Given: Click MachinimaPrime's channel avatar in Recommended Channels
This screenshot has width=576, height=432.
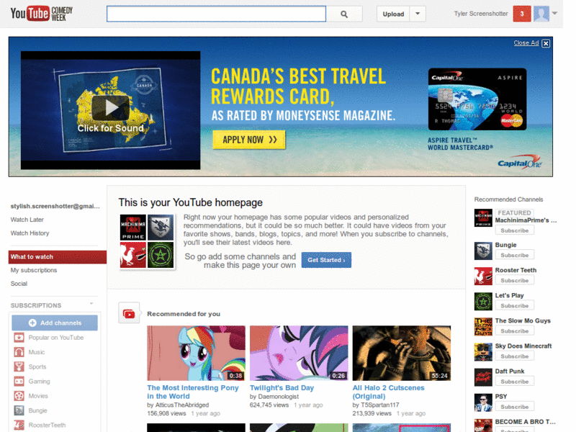Looking at the screenshot, I should [x=483, y=218].
